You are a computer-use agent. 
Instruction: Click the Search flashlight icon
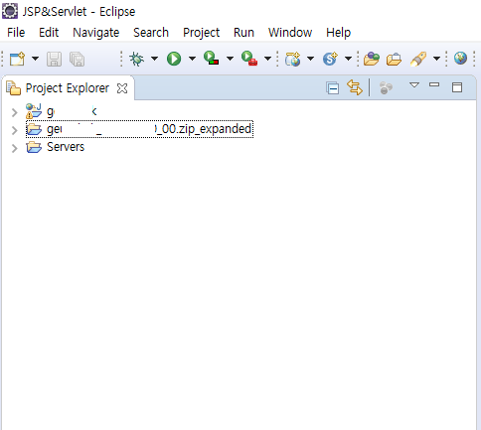pos(418,59)
